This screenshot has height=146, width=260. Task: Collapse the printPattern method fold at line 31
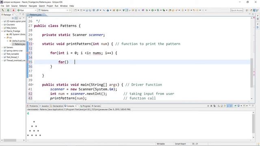33,44
